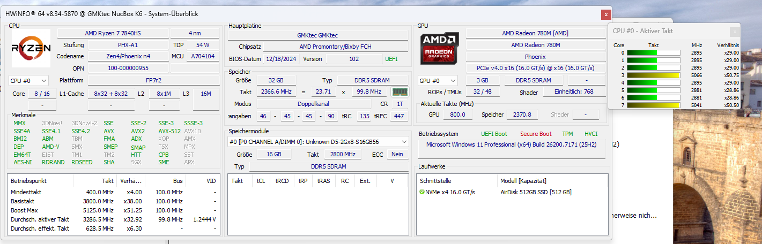Close the CPU #0 Aktiver Takt window
This screenshot has width=762, height=244.
coord(735,32)
